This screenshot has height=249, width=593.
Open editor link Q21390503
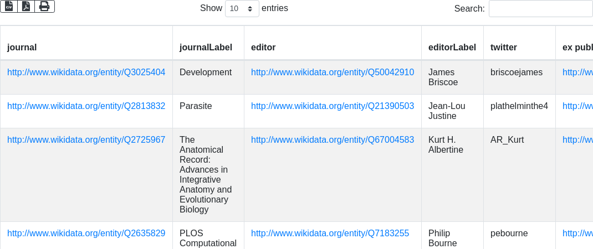[x=333, y=106]
